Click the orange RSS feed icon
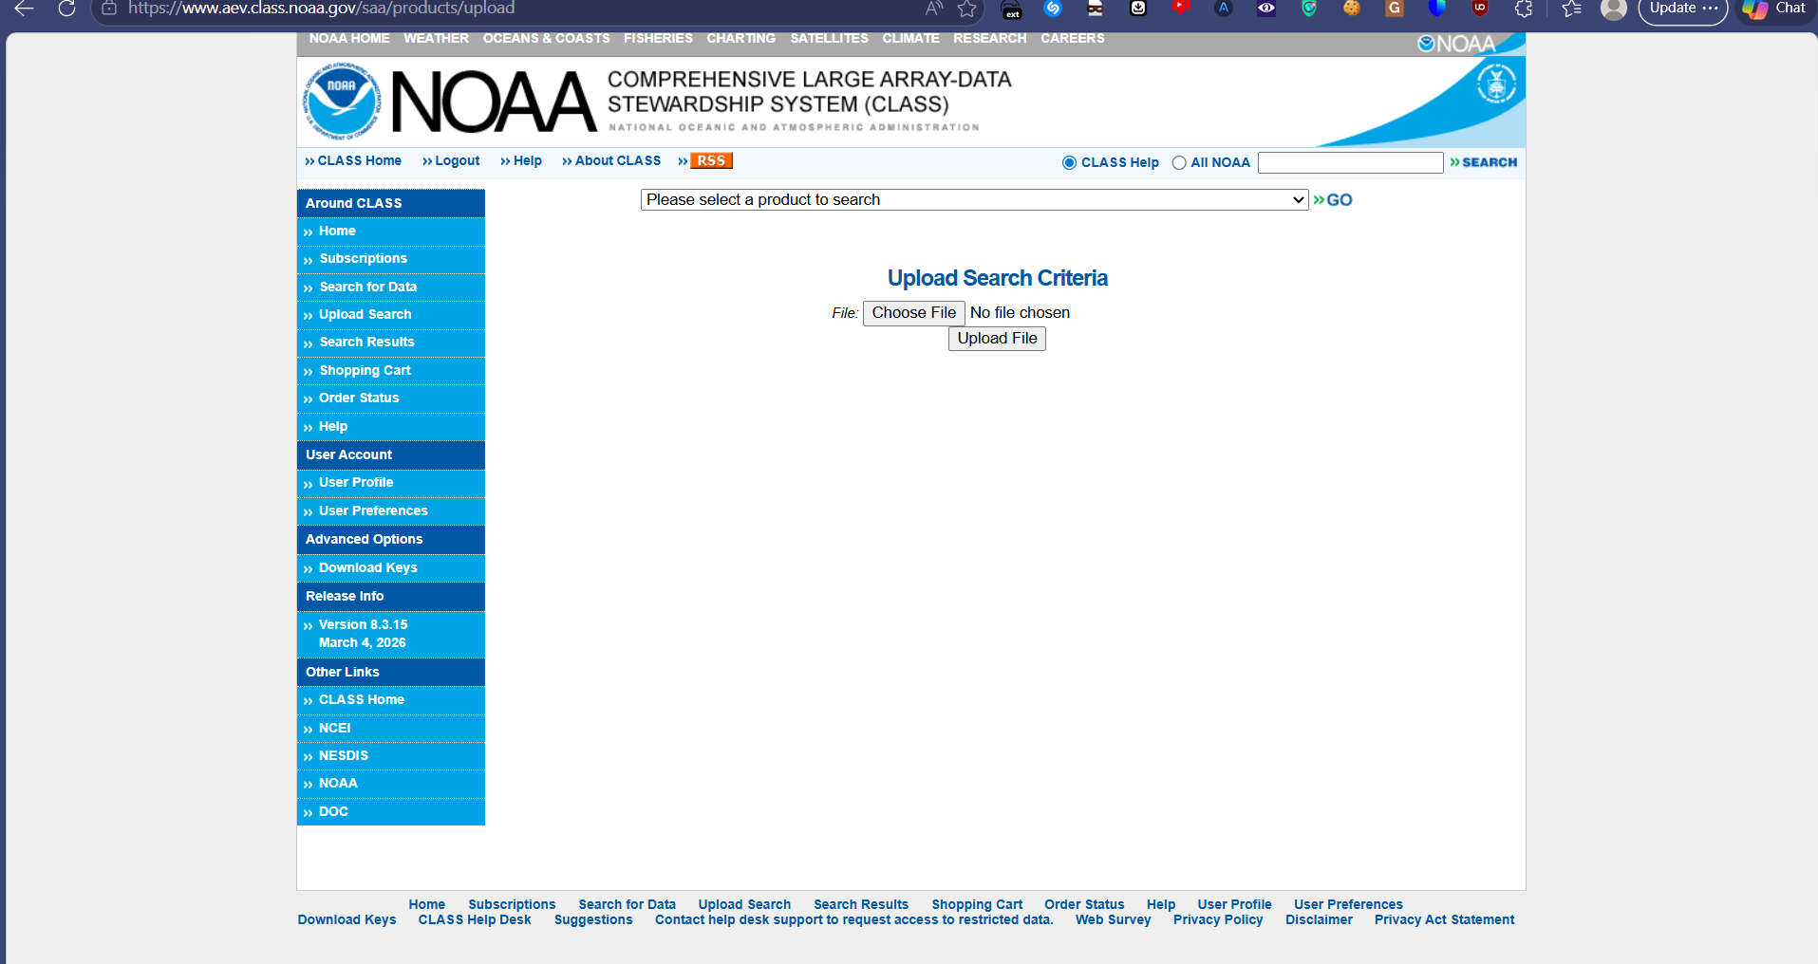 point(711,160)
